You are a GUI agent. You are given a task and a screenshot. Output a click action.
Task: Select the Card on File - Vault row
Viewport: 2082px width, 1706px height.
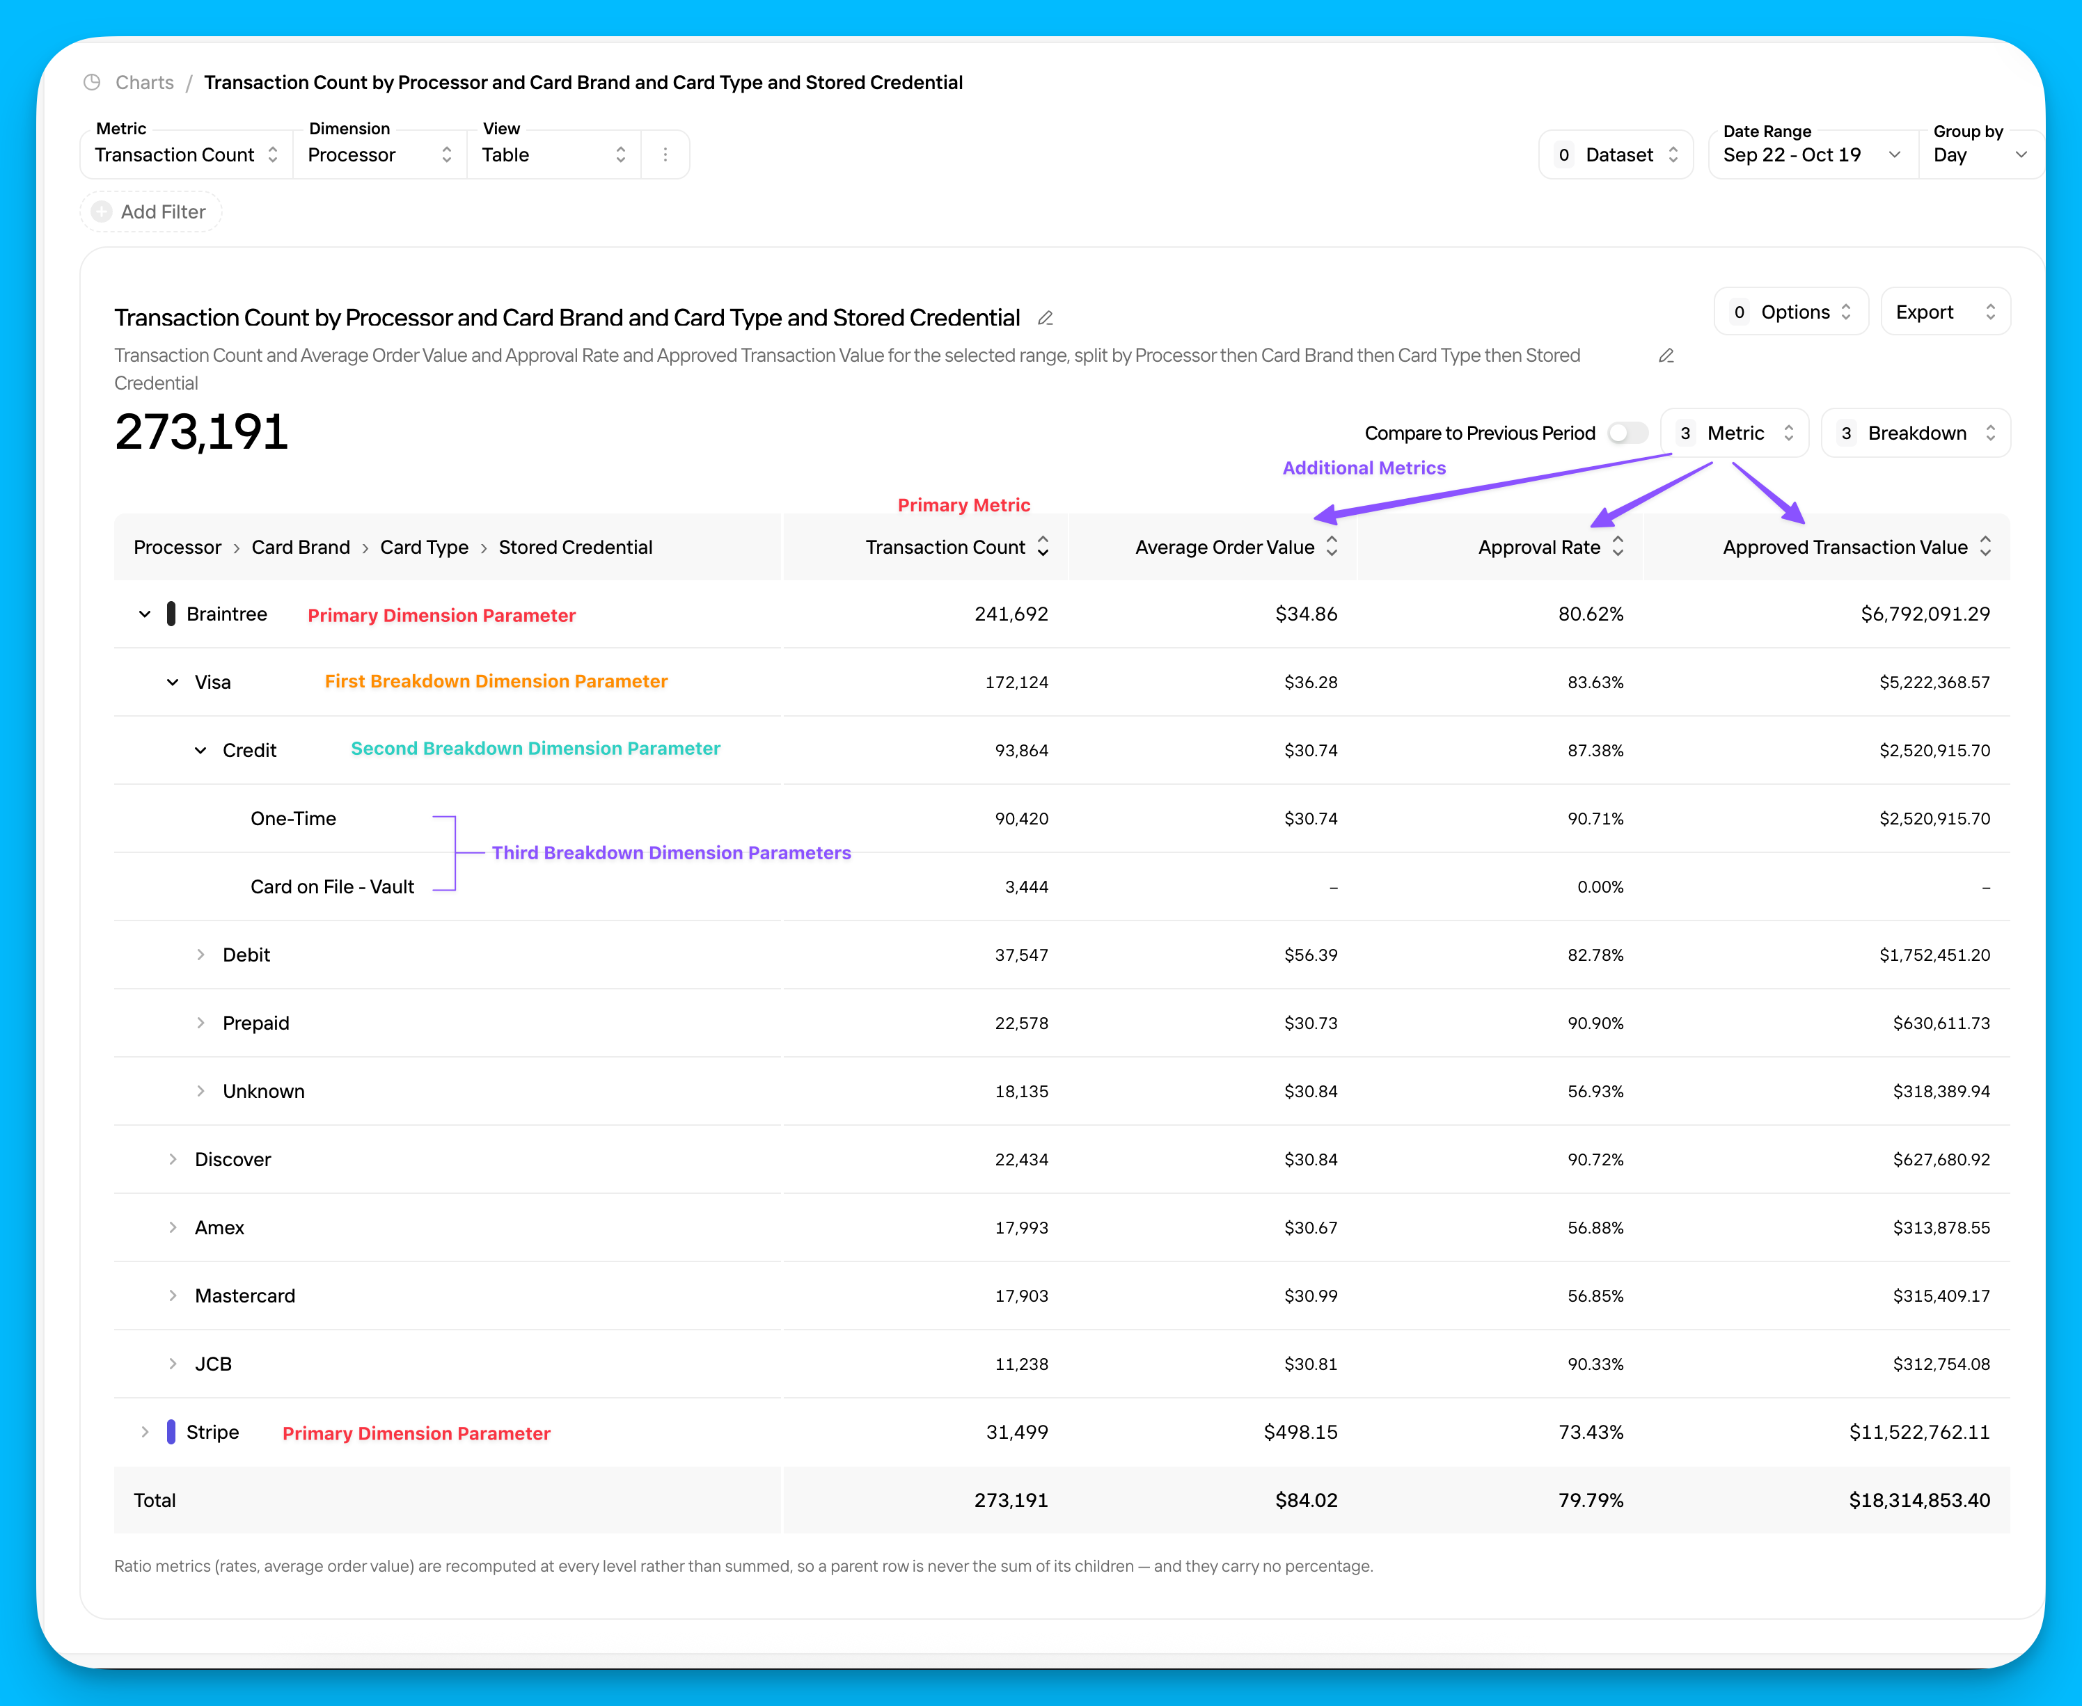pos(332,886)
